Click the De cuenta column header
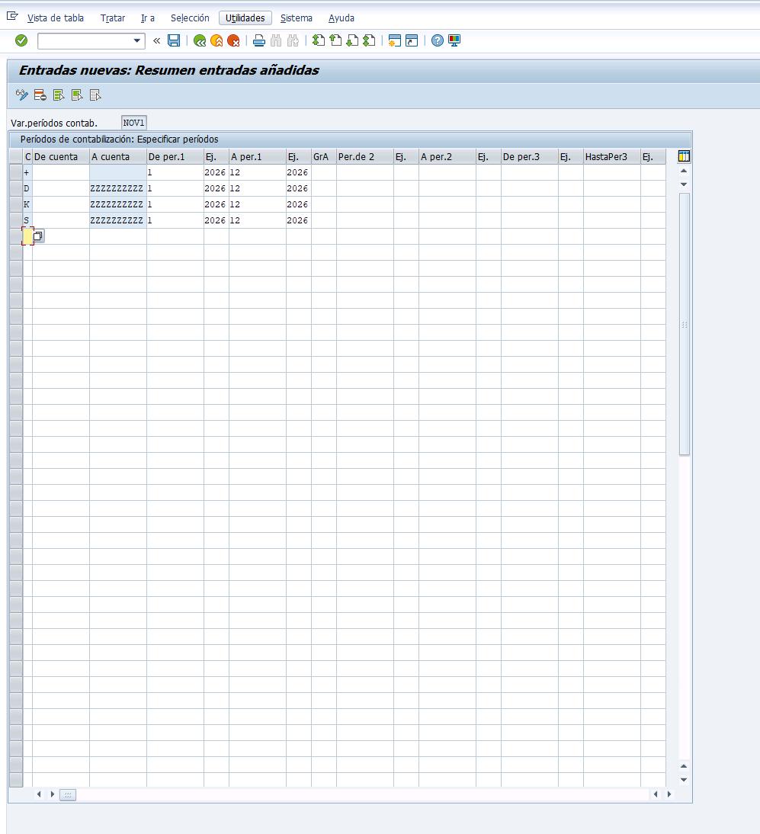The height and width of the screenshot is (834, 760). (x=61, y=157)
